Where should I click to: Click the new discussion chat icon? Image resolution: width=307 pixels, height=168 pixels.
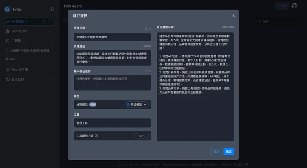point(8,21)
